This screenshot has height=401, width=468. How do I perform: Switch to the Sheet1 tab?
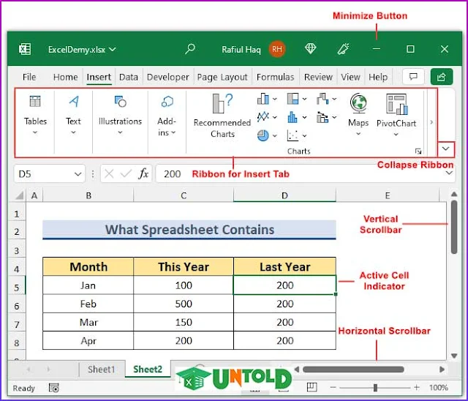tap(101, 370)
